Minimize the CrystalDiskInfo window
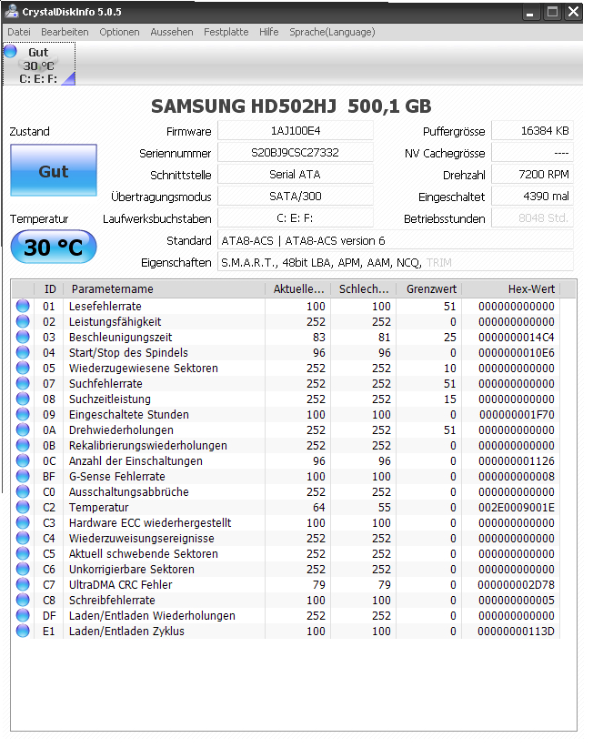 [x=529, y=12]
